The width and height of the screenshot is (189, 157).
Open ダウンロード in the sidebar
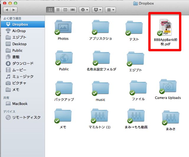[x=23, y=63]
